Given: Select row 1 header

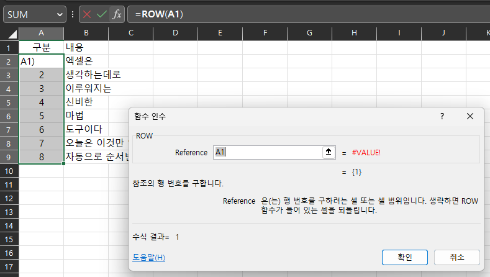Looking at the screenshot, I should point(9,48).
